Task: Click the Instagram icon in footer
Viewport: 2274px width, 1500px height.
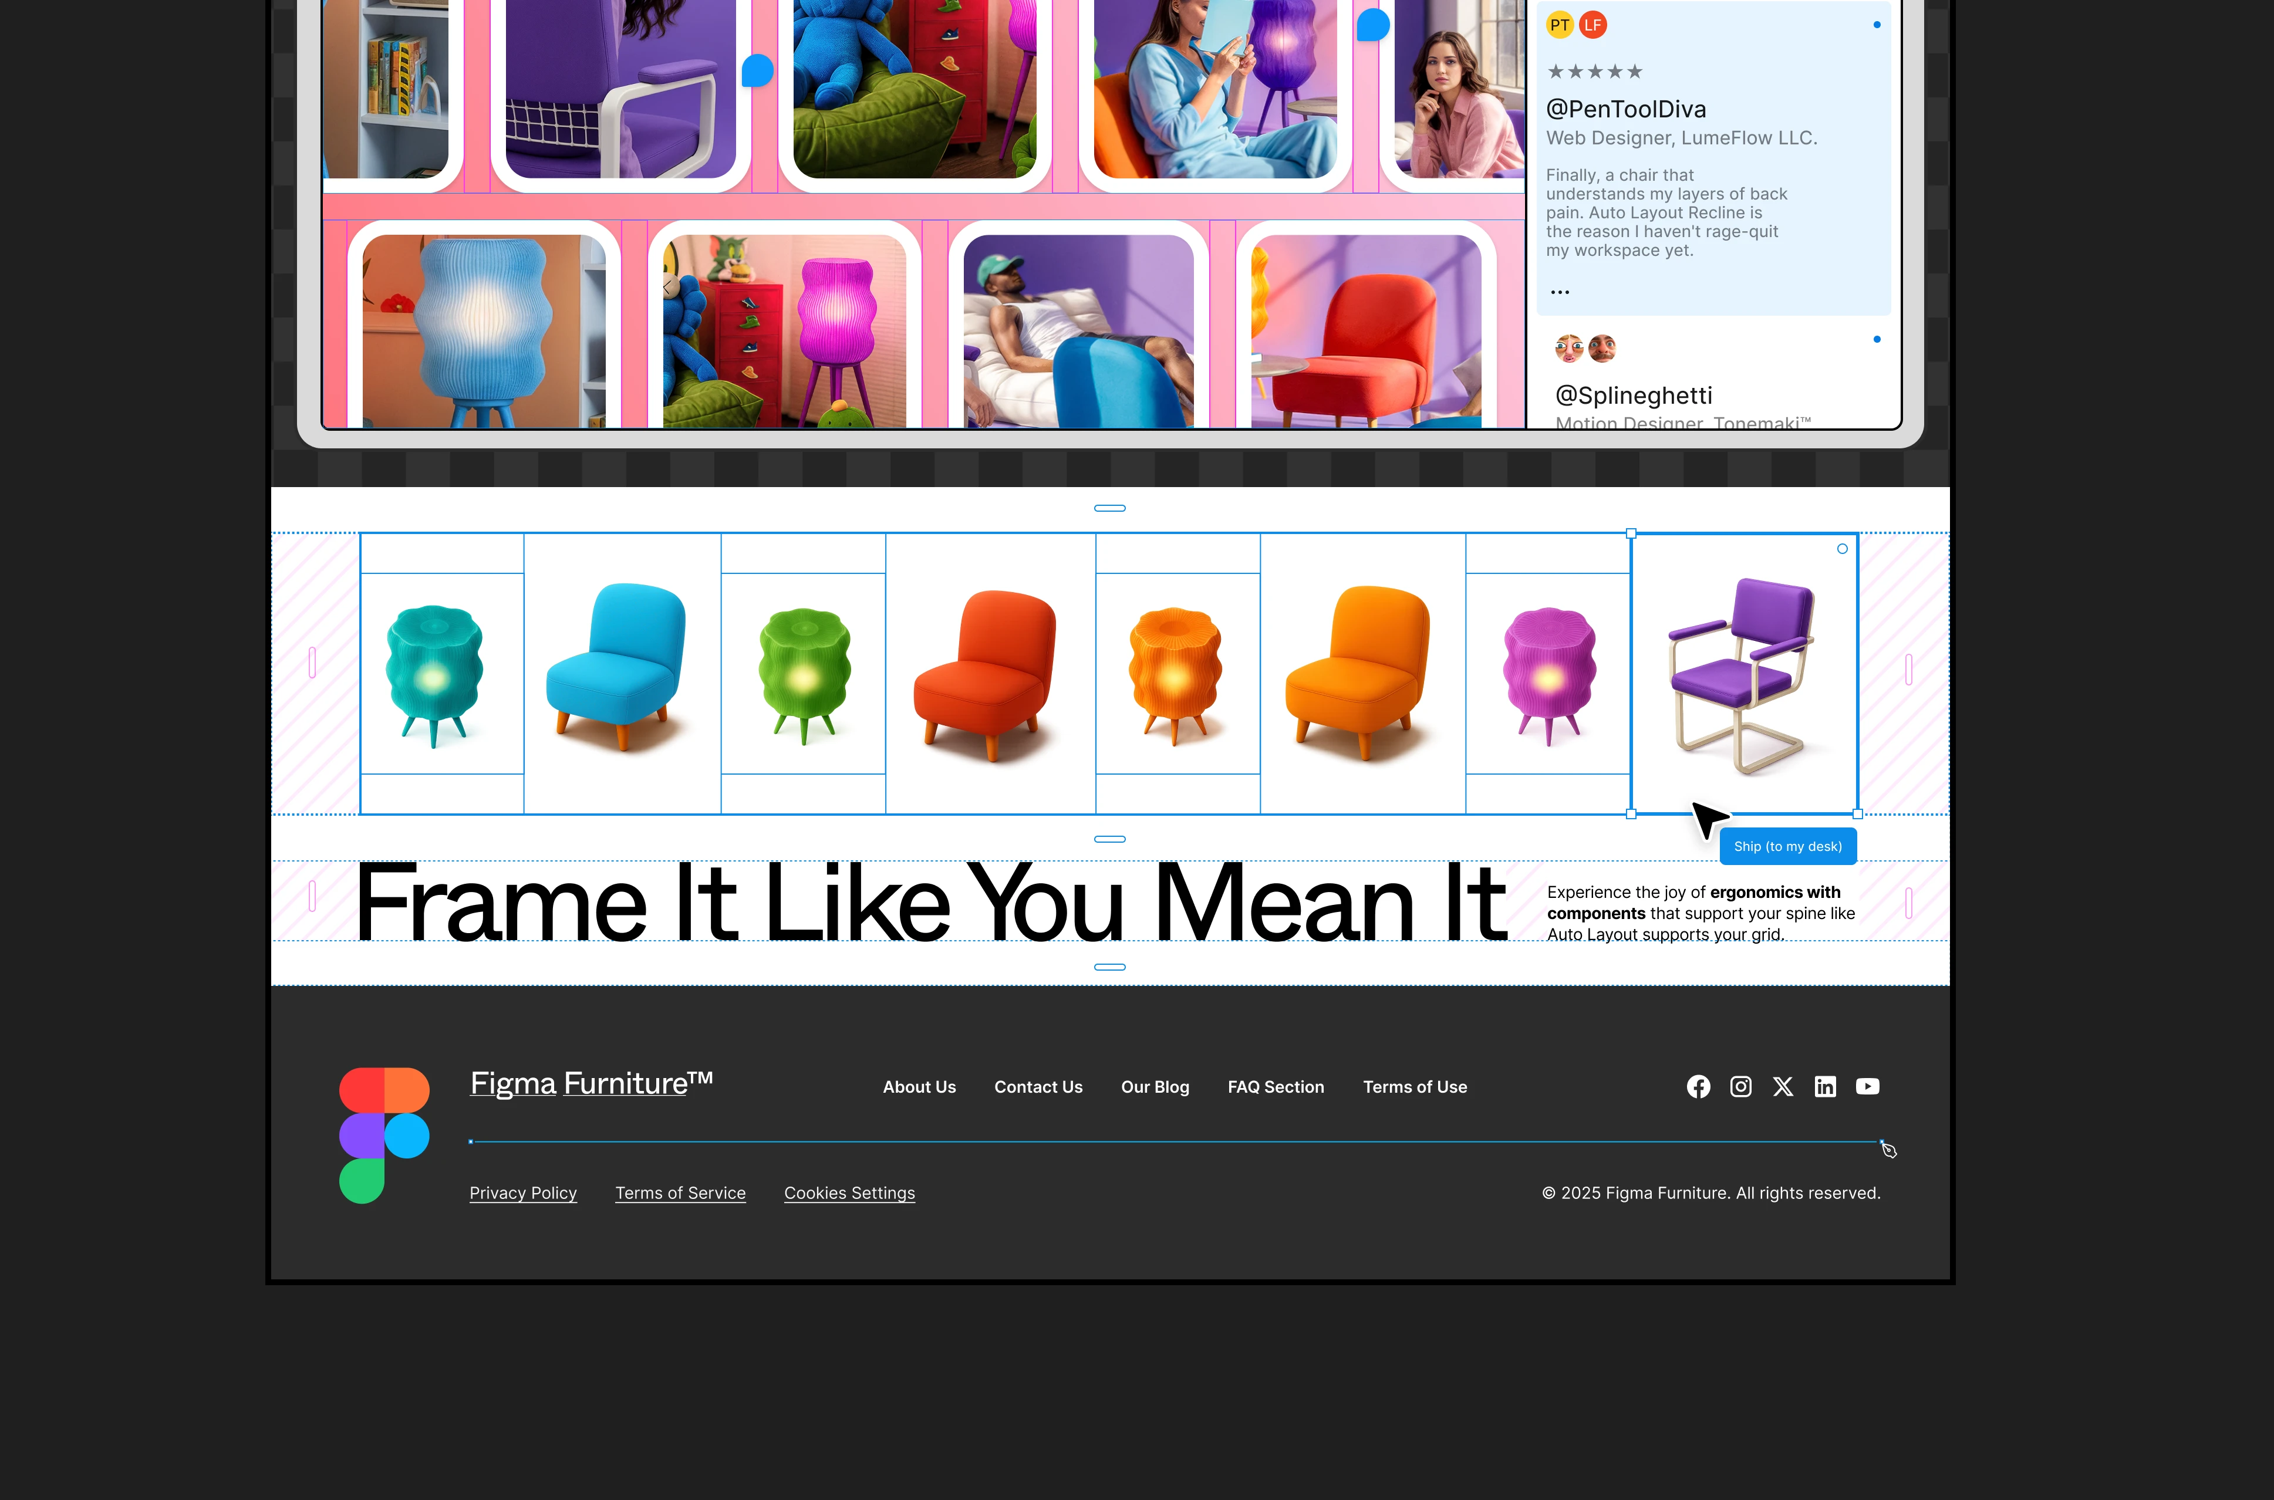Action: (1740, 1087)
